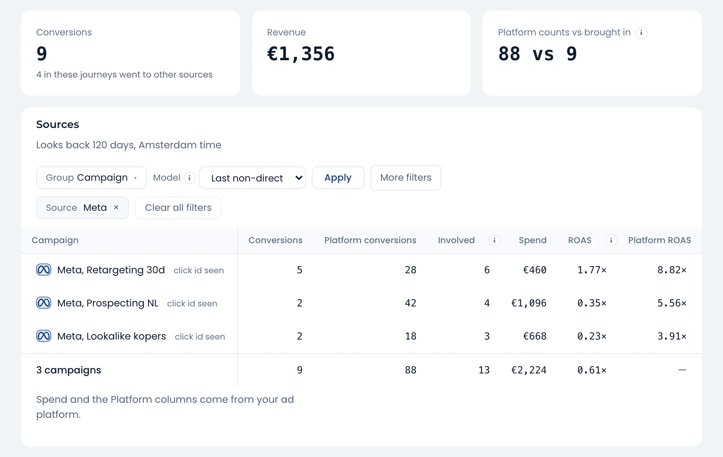This screenshot has height=457, width=723.
Task: Open the Last non-direct model selector
Action: (252, 178)
